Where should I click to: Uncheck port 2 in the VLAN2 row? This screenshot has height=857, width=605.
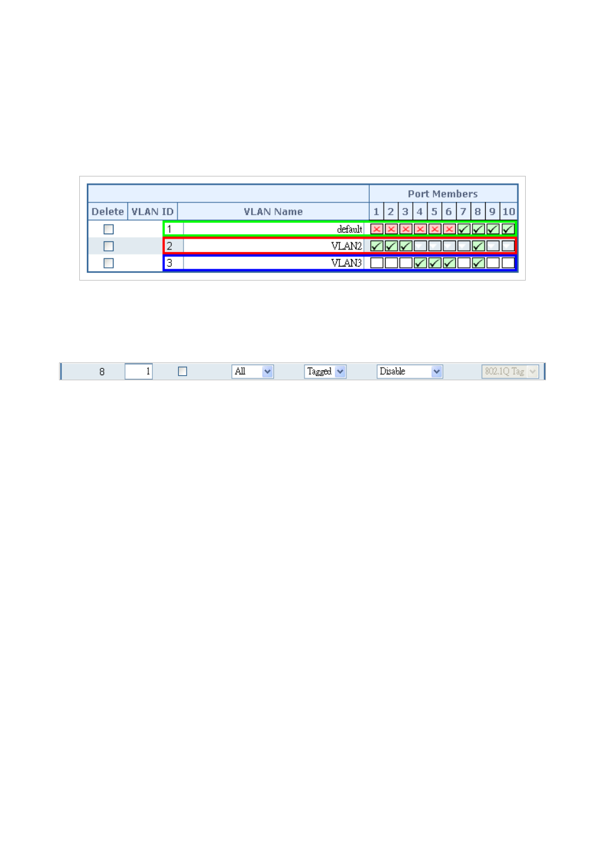click(391, 246)
